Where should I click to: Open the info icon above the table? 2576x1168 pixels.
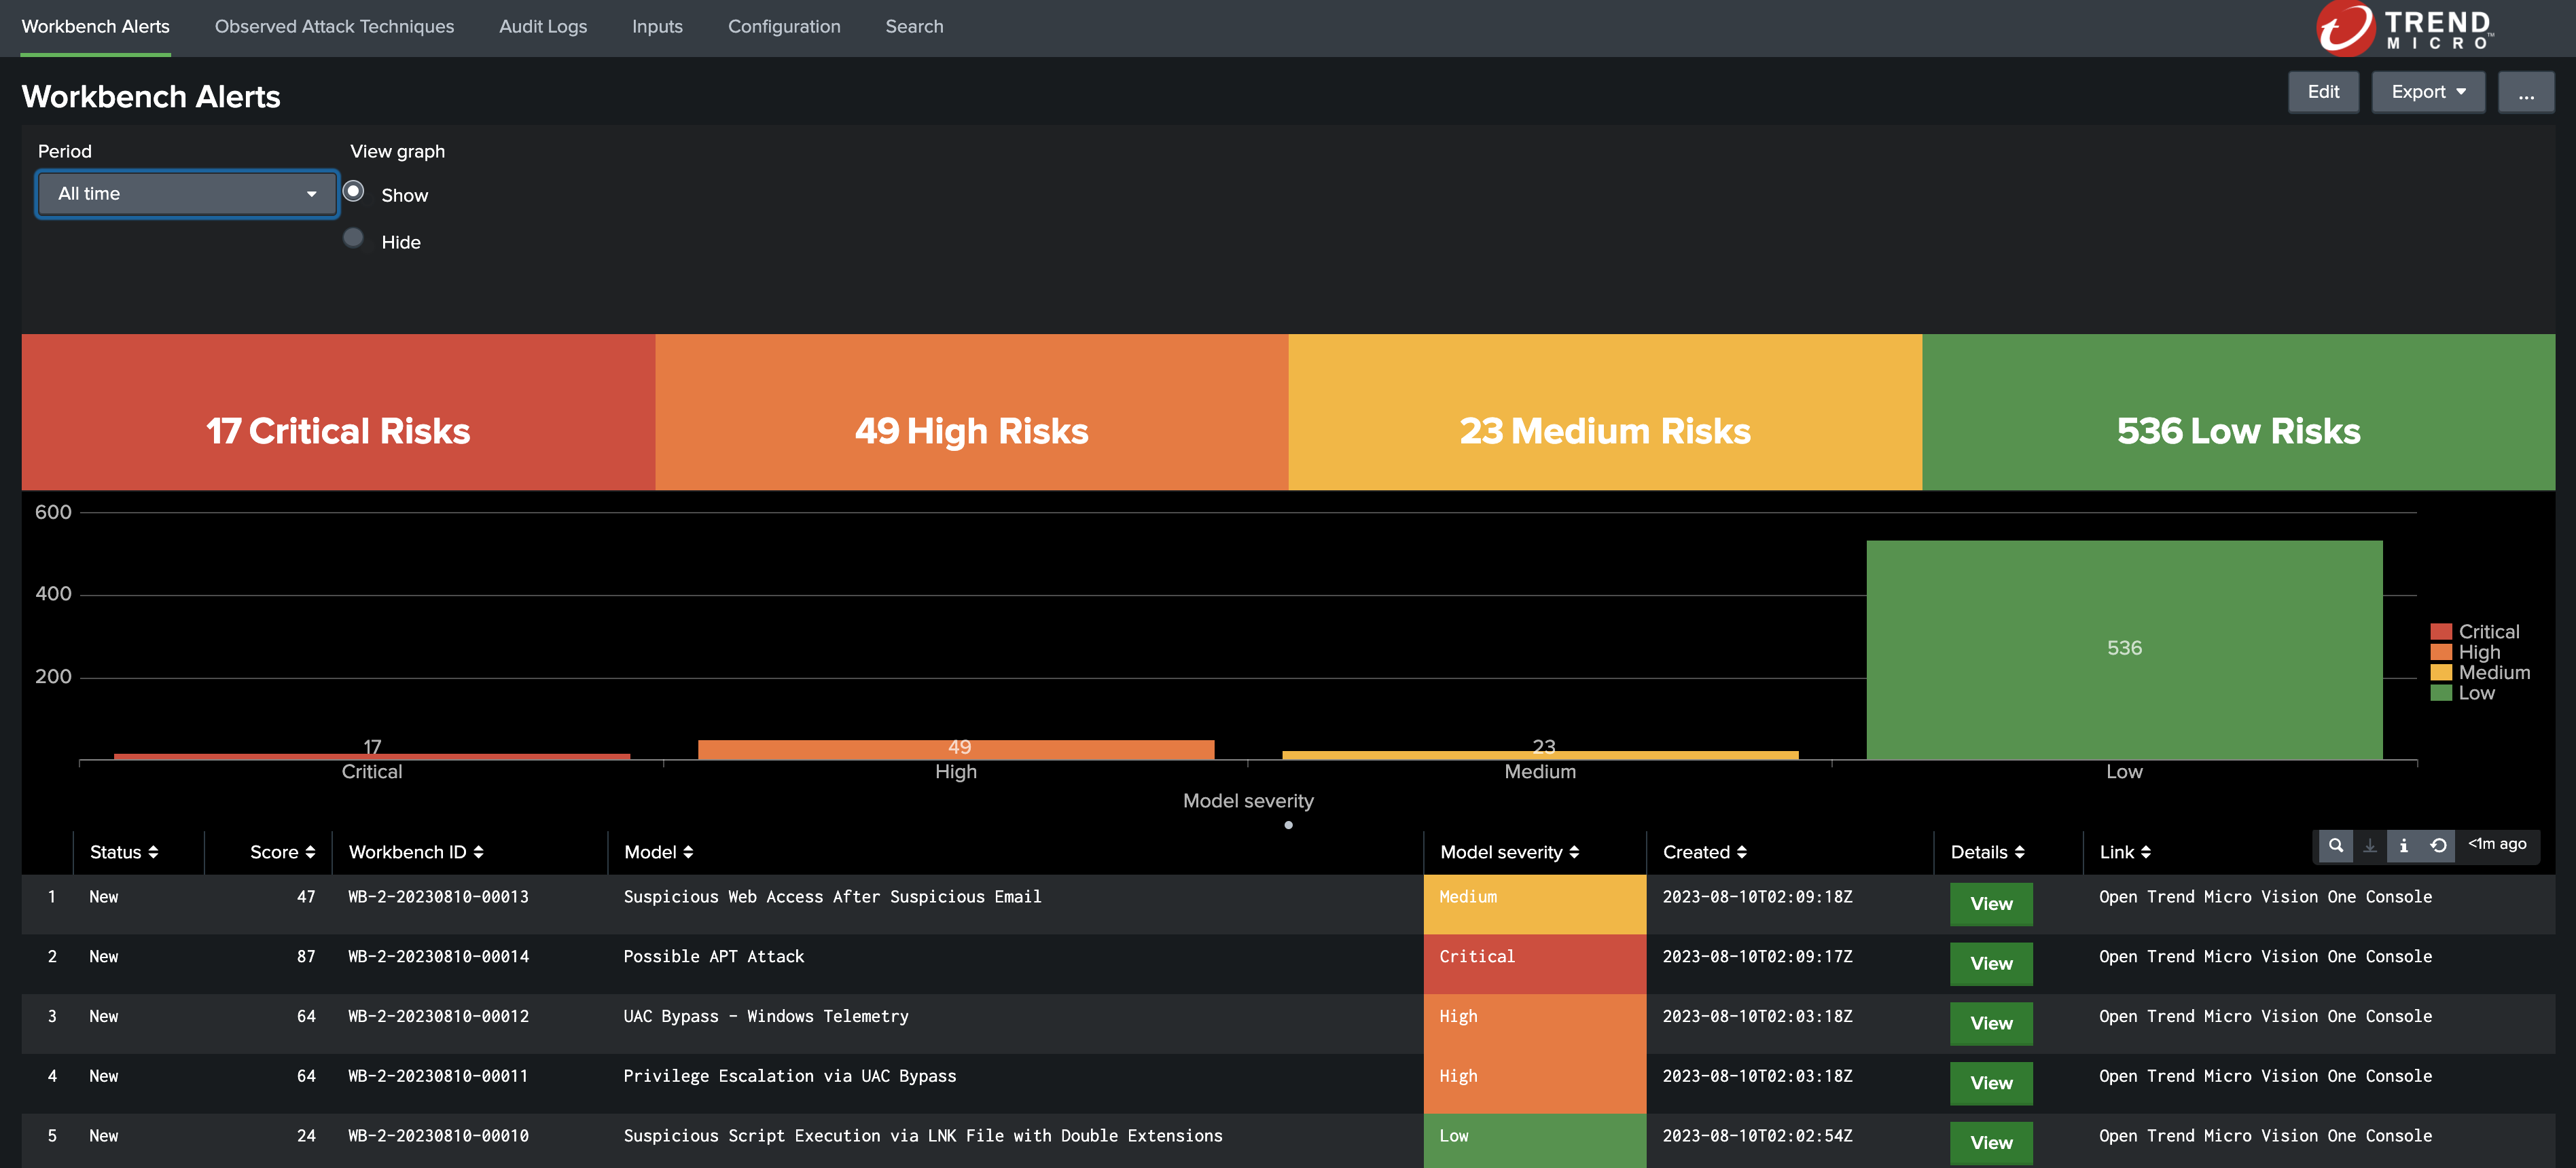2403,845
